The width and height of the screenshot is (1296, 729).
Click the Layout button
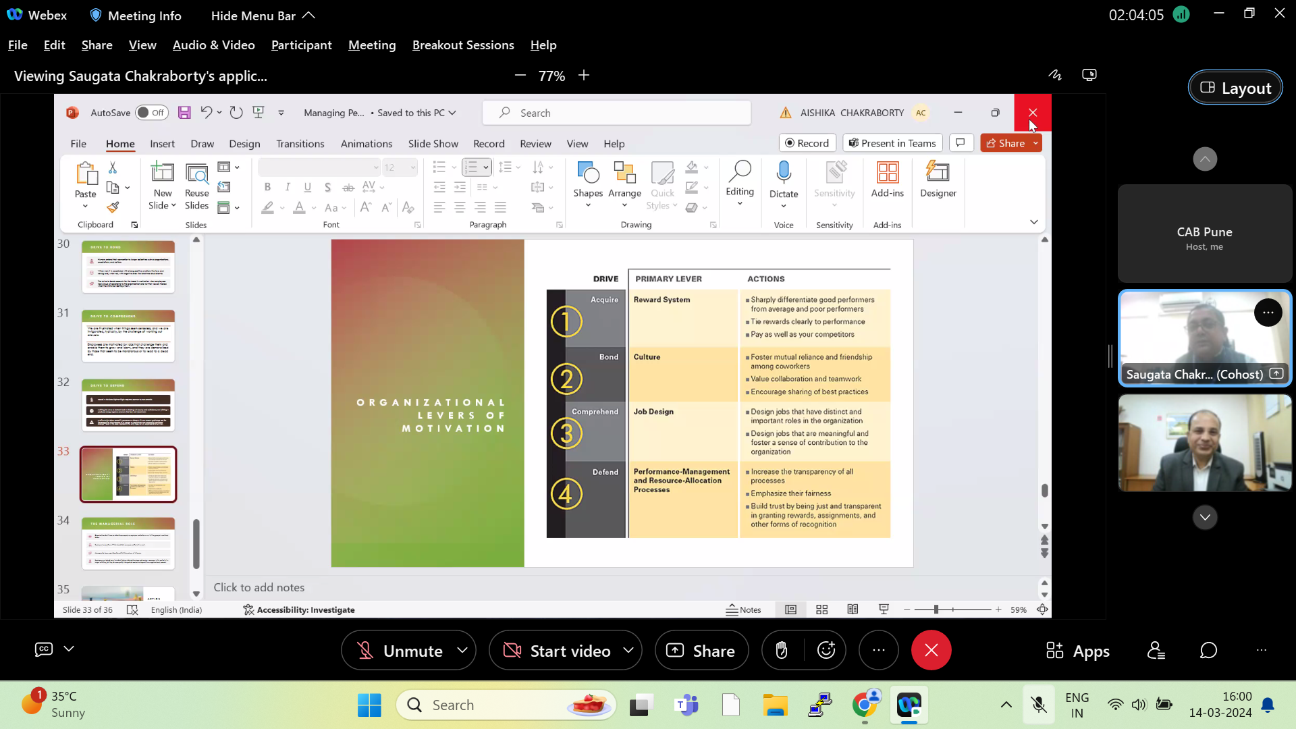(1235, 88)
